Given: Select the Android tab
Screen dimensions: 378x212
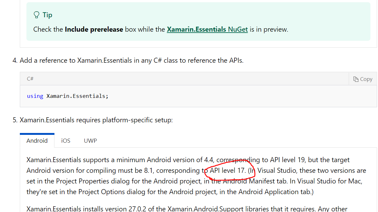Looking at the screenshot, I should [x=37, y=140].
